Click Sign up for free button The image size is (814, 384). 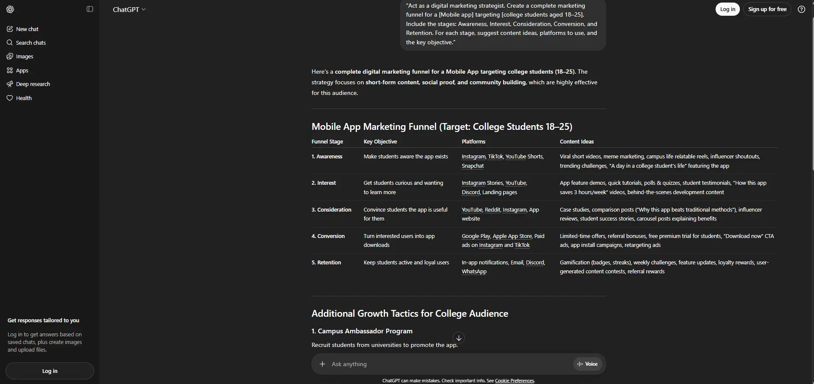767,9
